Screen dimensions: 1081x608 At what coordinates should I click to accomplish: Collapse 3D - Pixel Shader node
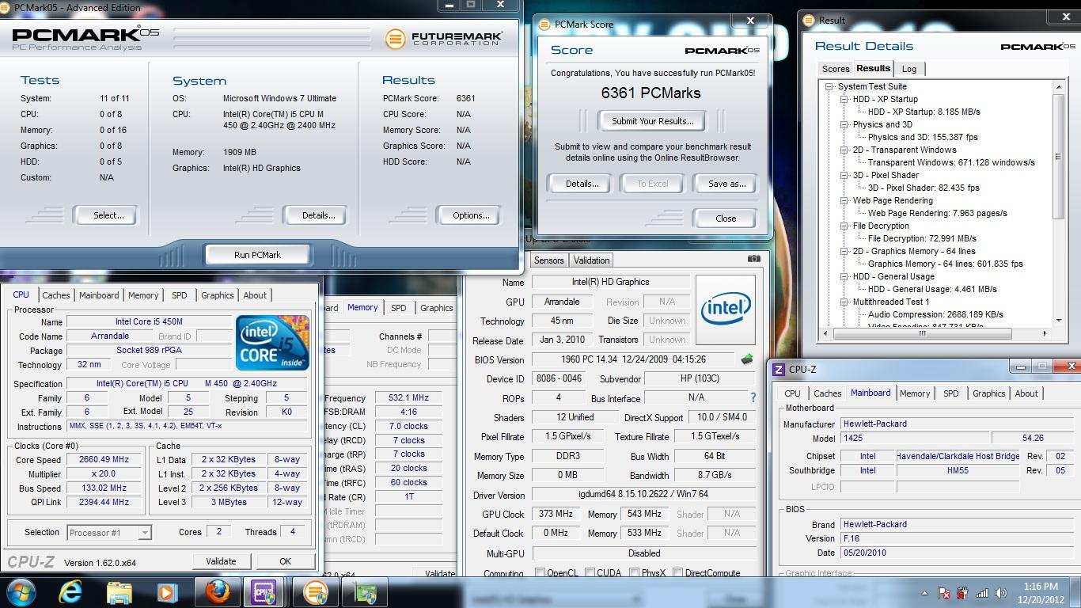pyautogui.click(x=844, y=175)
